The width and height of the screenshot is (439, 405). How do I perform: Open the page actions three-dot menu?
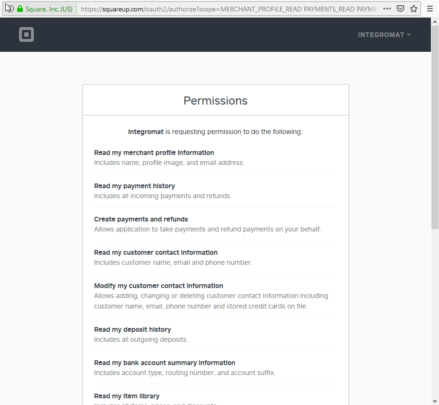[387, 9]
